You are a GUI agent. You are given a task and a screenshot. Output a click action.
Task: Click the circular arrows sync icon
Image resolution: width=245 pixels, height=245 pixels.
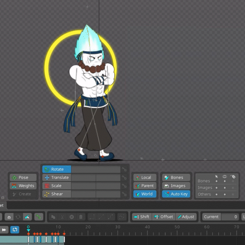click(18, 217)
